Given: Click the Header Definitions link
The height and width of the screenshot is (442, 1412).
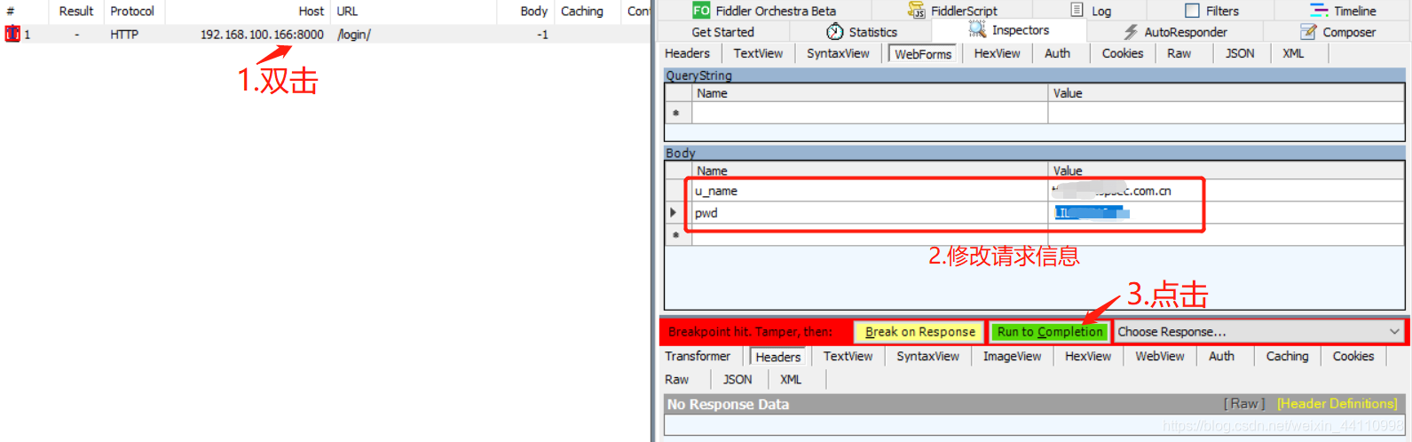Looking at the screenshot, I should [1337, 404].
